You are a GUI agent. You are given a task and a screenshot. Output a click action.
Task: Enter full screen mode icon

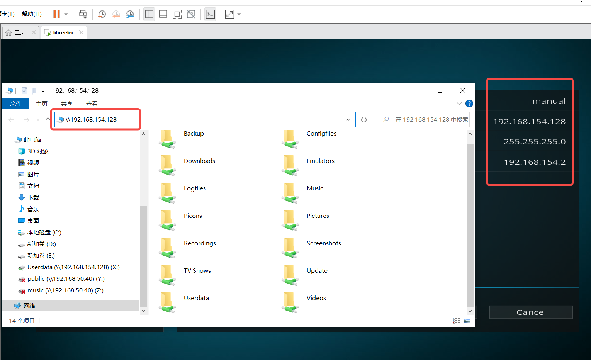pyautogui.click(x=177, y=14)
